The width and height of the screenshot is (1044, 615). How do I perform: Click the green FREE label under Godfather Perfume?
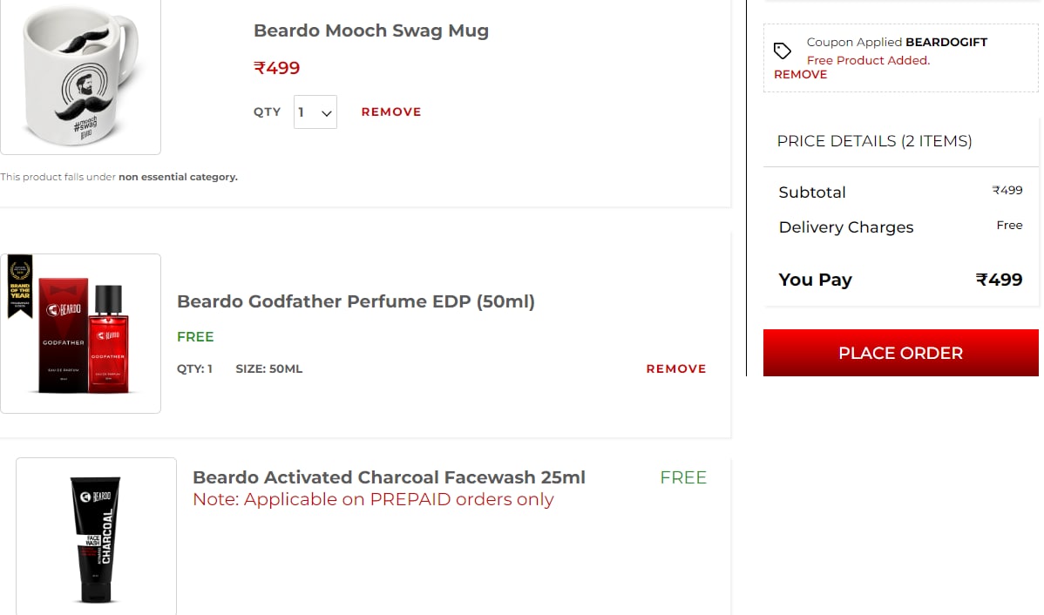click(x=195, y=337)
